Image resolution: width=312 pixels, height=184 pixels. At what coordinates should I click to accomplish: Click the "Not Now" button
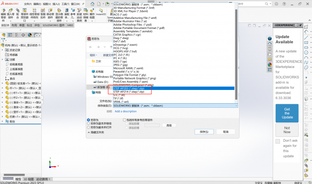pyautogui.click(x=287, y=130)
